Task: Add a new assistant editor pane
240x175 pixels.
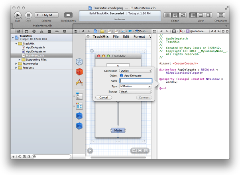Action: [x=223, y=31]
